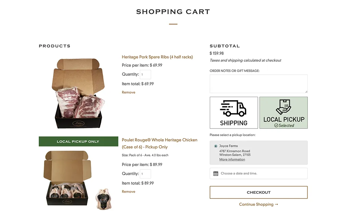The height and width of the screenshot is (223, 342).
Task: Remove Heritage Pork Spare Ribs from cart
Action: tap(128, 92)
